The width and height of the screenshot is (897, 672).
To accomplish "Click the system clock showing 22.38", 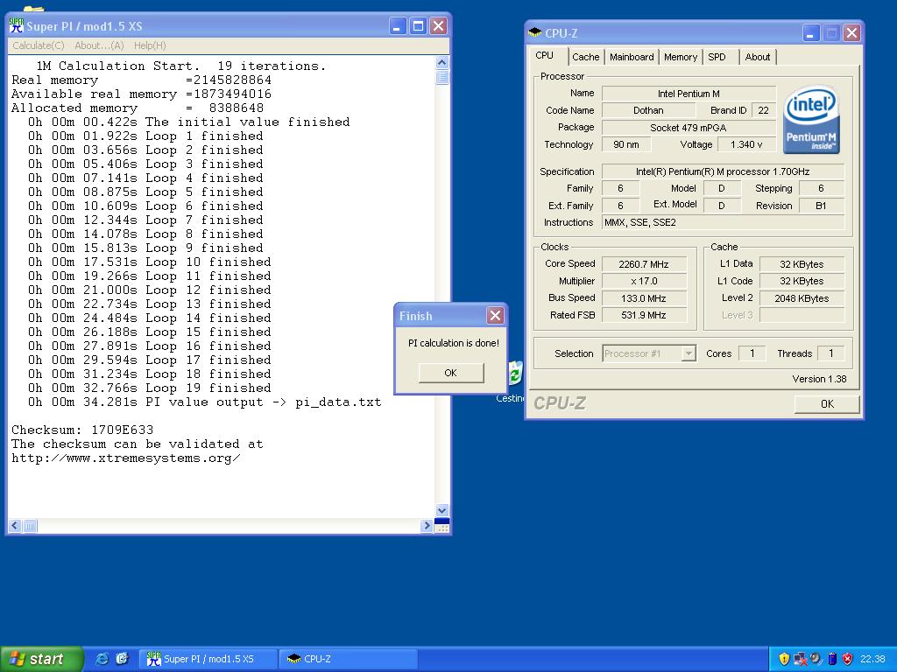I will coord(872,659).
